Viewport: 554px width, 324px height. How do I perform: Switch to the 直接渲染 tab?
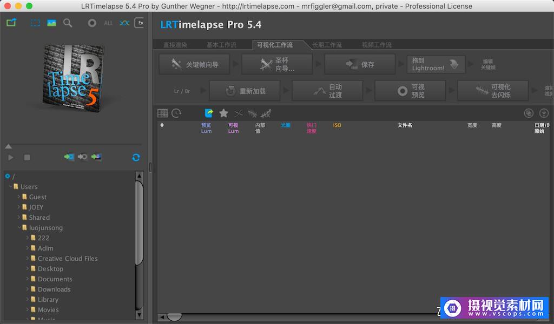point(175,45)
